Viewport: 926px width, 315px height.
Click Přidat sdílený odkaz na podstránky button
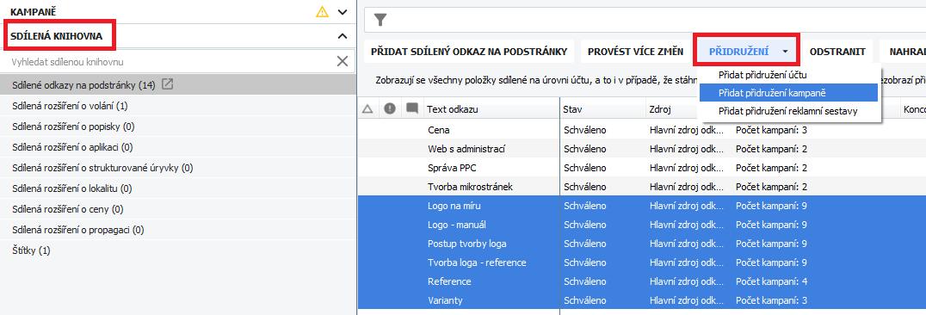(469, 52)
